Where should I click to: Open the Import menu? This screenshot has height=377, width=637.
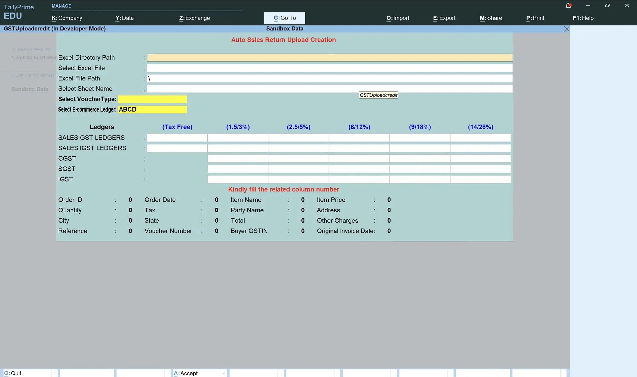[x=397, y=18]
